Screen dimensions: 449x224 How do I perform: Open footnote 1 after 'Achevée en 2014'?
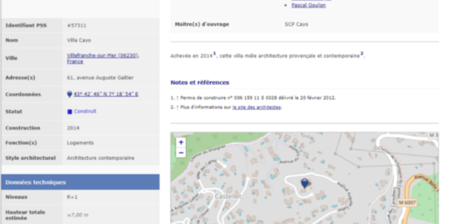pos(214,54)
